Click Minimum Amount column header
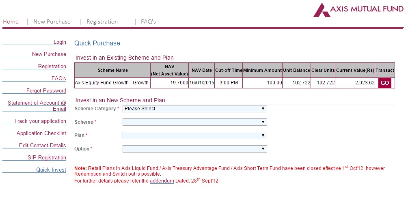Screen dimensions: 408x202 tap(262, 70)
